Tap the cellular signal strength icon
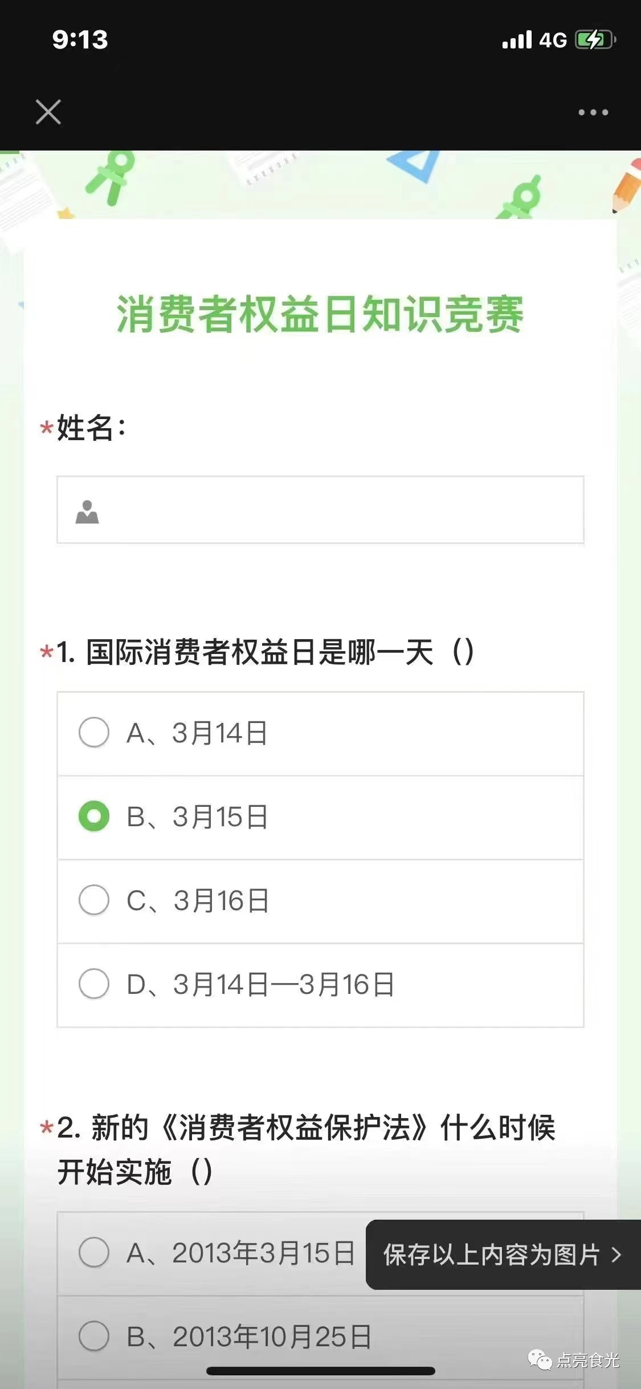This screenshot has height=1389, width=641. 517,40
